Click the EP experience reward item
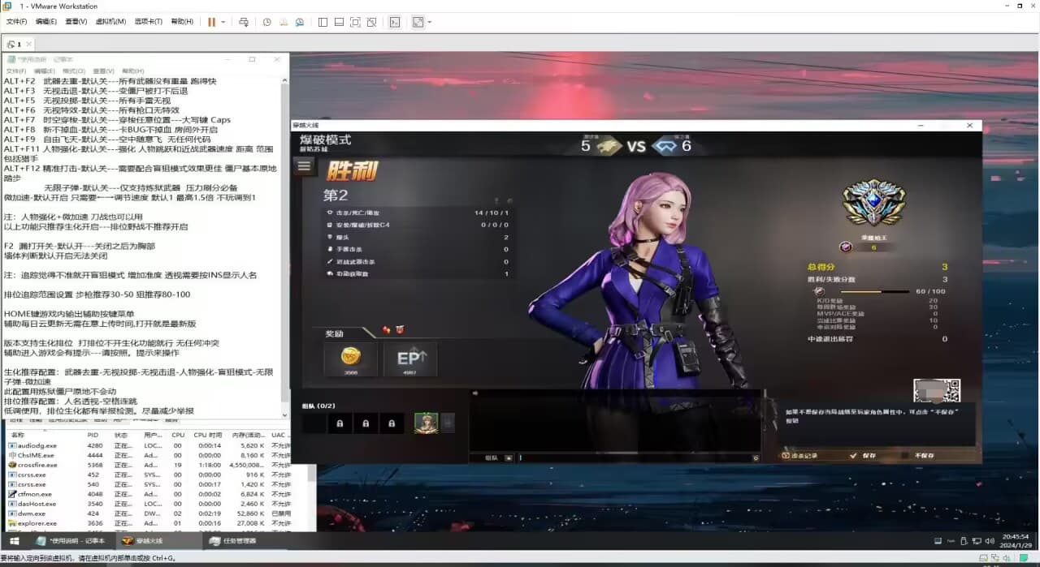Viewport: 1040px width, 567px height. [409, 359]
